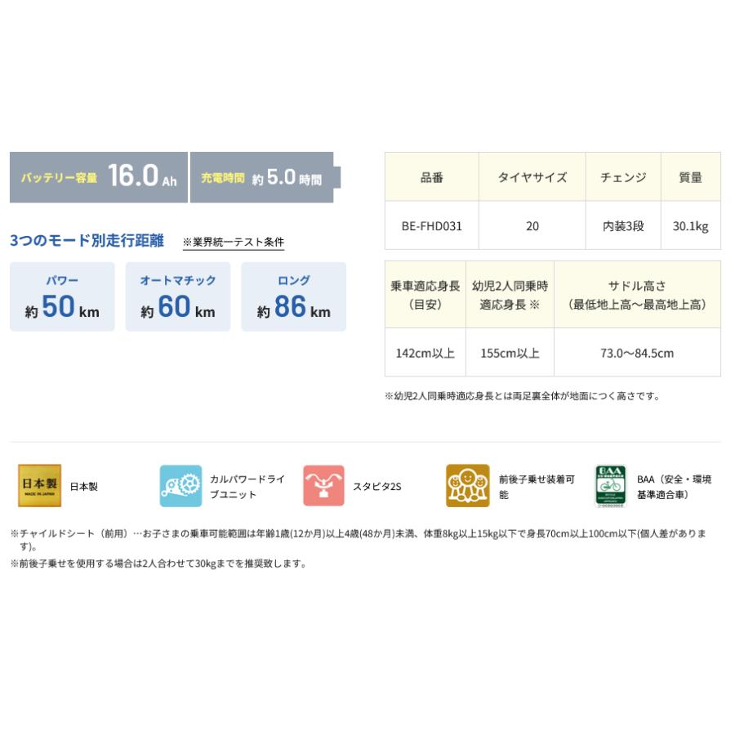Viewport: 735px width, 735px height.
Task: Click the 充電時間 約5.0時間 badge
Action: click(265, 176)
